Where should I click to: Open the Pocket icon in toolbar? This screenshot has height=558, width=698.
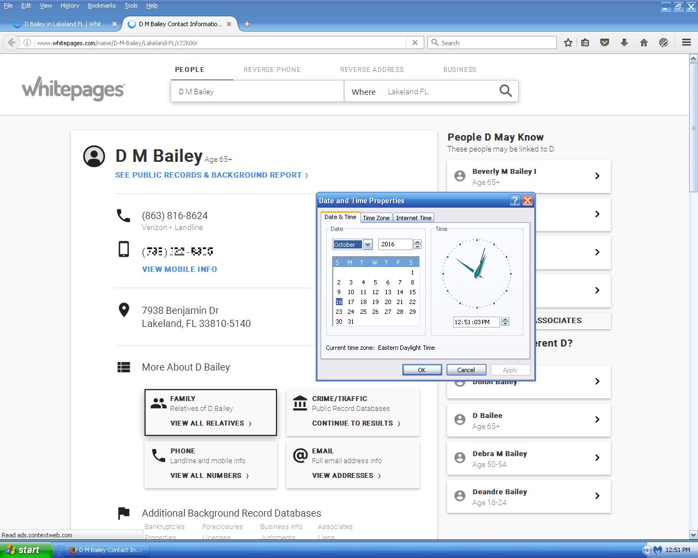[x=604, y=43]
